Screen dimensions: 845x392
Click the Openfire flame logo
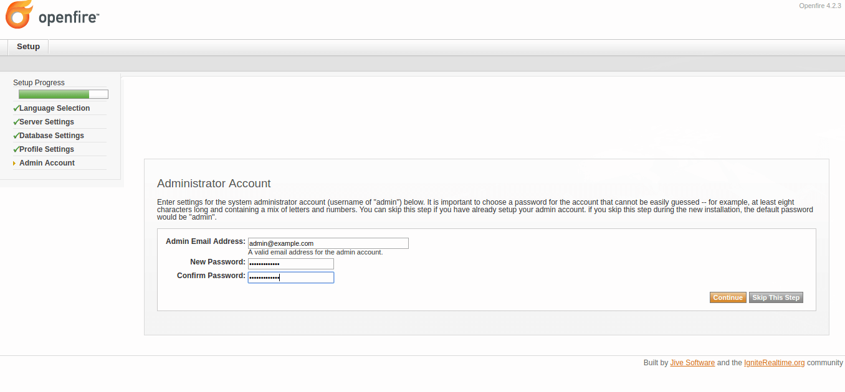coord(19,15)
